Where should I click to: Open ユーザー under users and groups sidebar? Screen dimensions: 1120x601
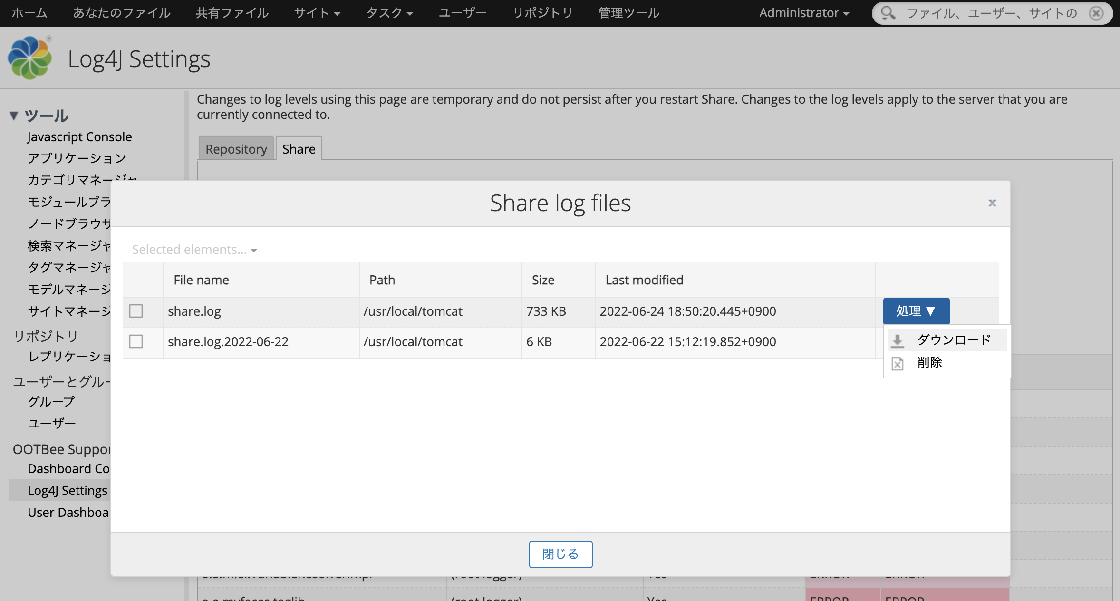[x=51, y=423]
